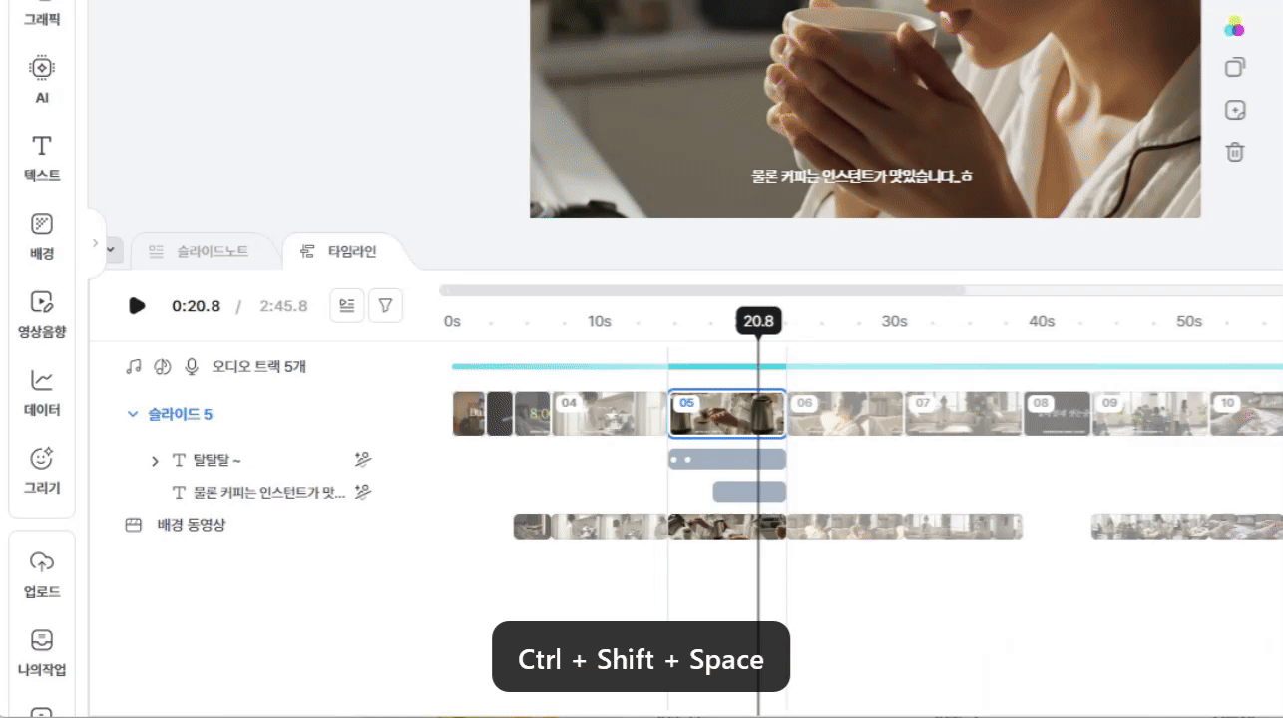This screenshot has height=718, width=1283.
Task: Expand the left sidebar panel arrow
Action: 96,243
